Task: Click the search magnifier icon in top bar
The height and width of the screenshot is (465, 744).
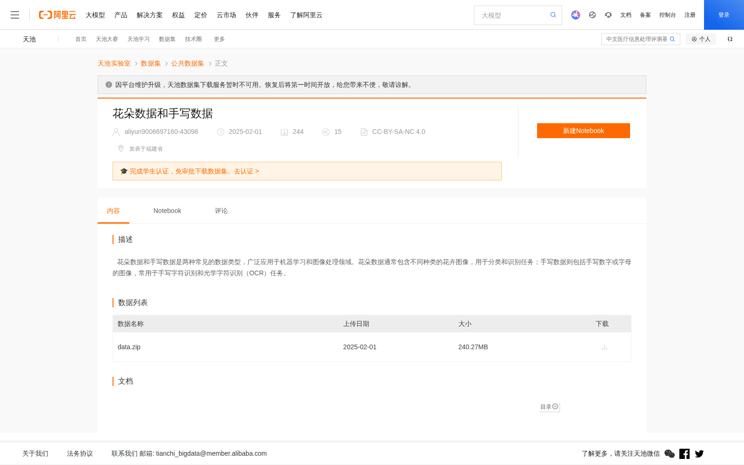Action: (x=553, y=15)
